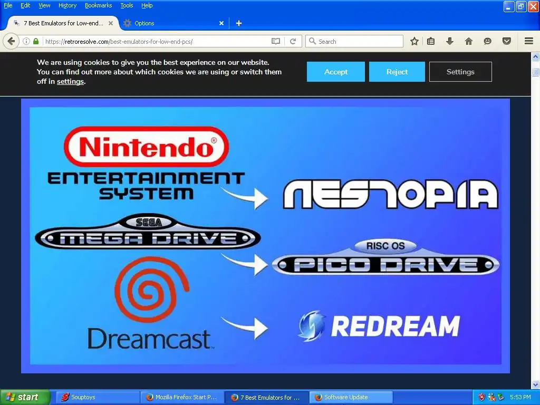540x405 pixels.
Task: Open the Edit menu
Action: click(25, 5)
